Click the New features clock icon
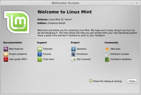This screenshot has width=141, height=95. [6, 49]
